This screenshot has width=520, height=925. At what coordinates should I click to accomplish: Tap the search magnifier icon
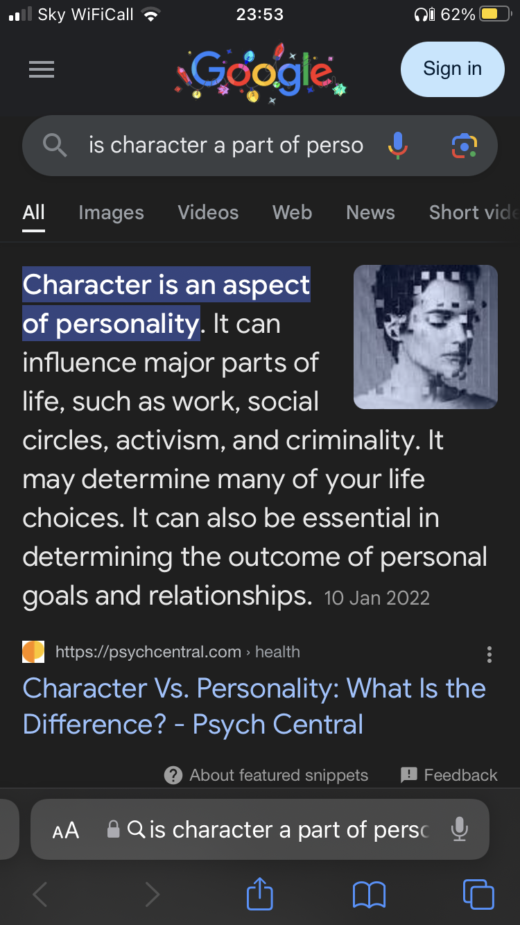[x=55, y=145]
